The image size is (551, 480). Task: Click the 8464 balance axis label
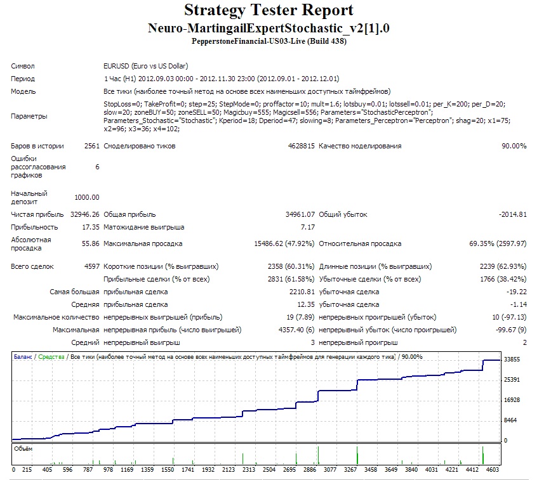[510, 420]
